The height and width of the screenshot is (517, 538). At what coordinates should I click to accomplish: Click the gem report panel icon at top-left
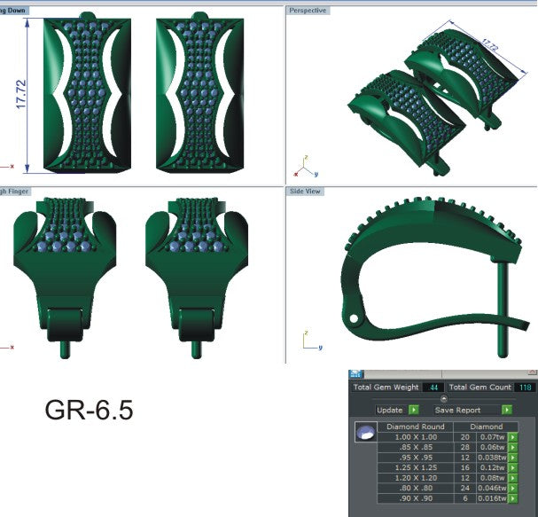pos(355,374)
